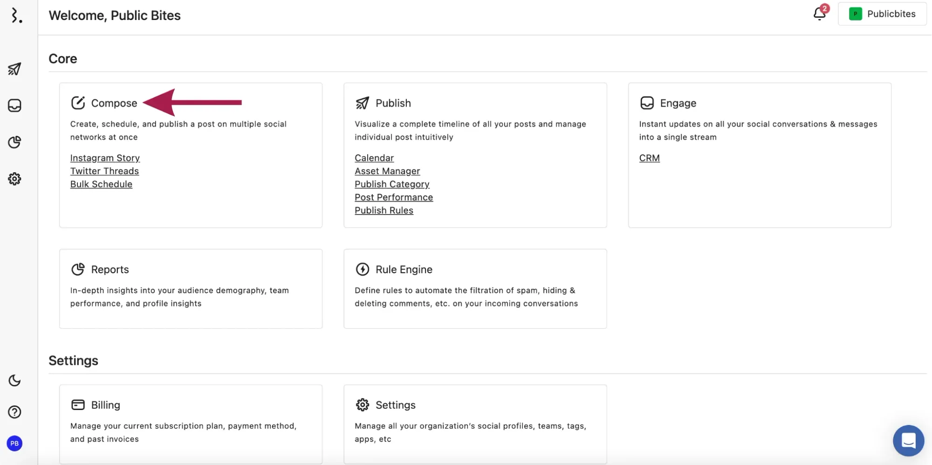Open the live chat support bubble
The width and height of the screenshot is (932, 465).
908,440
